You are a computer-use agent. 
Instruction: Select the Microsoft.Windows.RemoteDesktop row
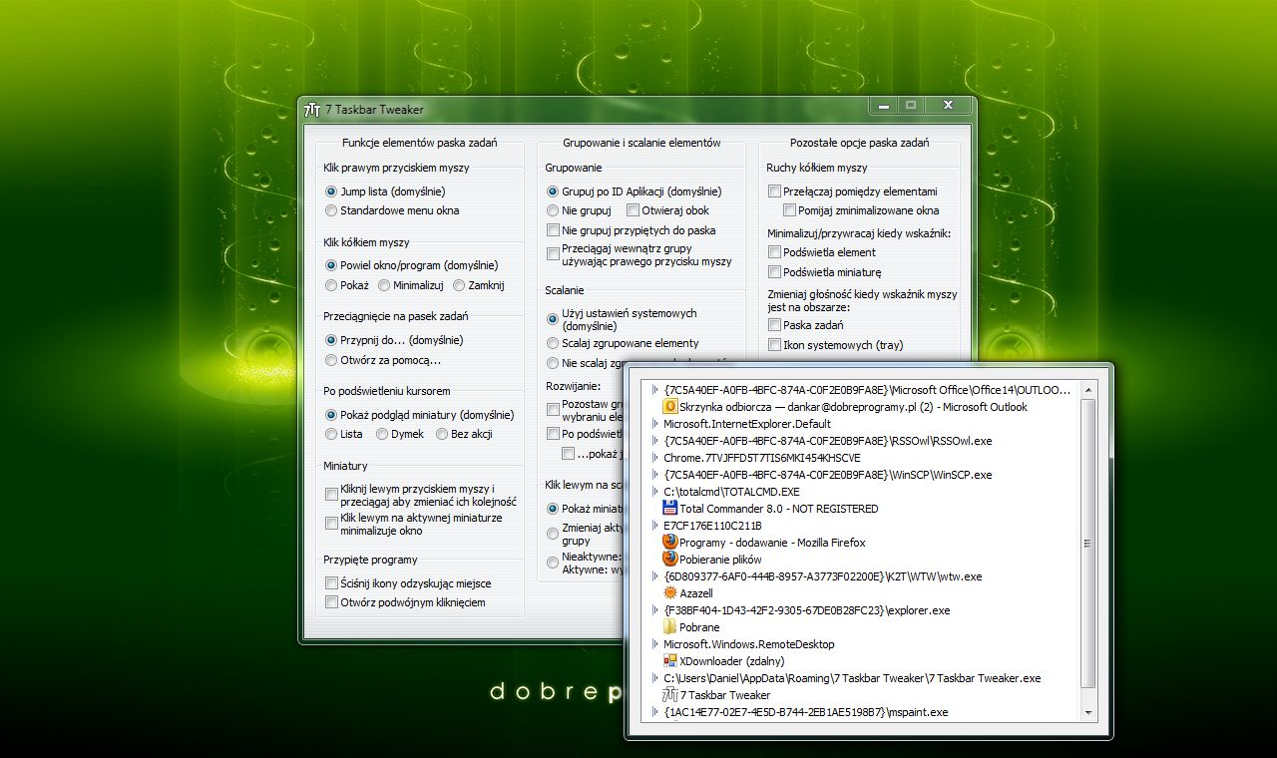click(x=749, y=644)
